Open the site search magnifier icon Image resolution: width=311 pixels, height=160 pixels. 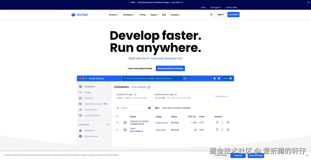pos(211,14)
